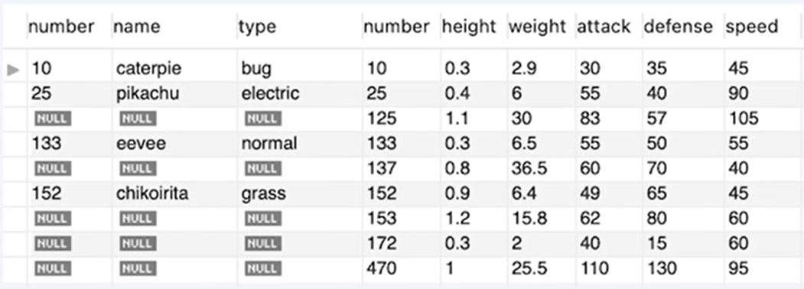The image size is (804, 289).
Task: Select the 'pikachu' name cell
Action: point(174,93)
